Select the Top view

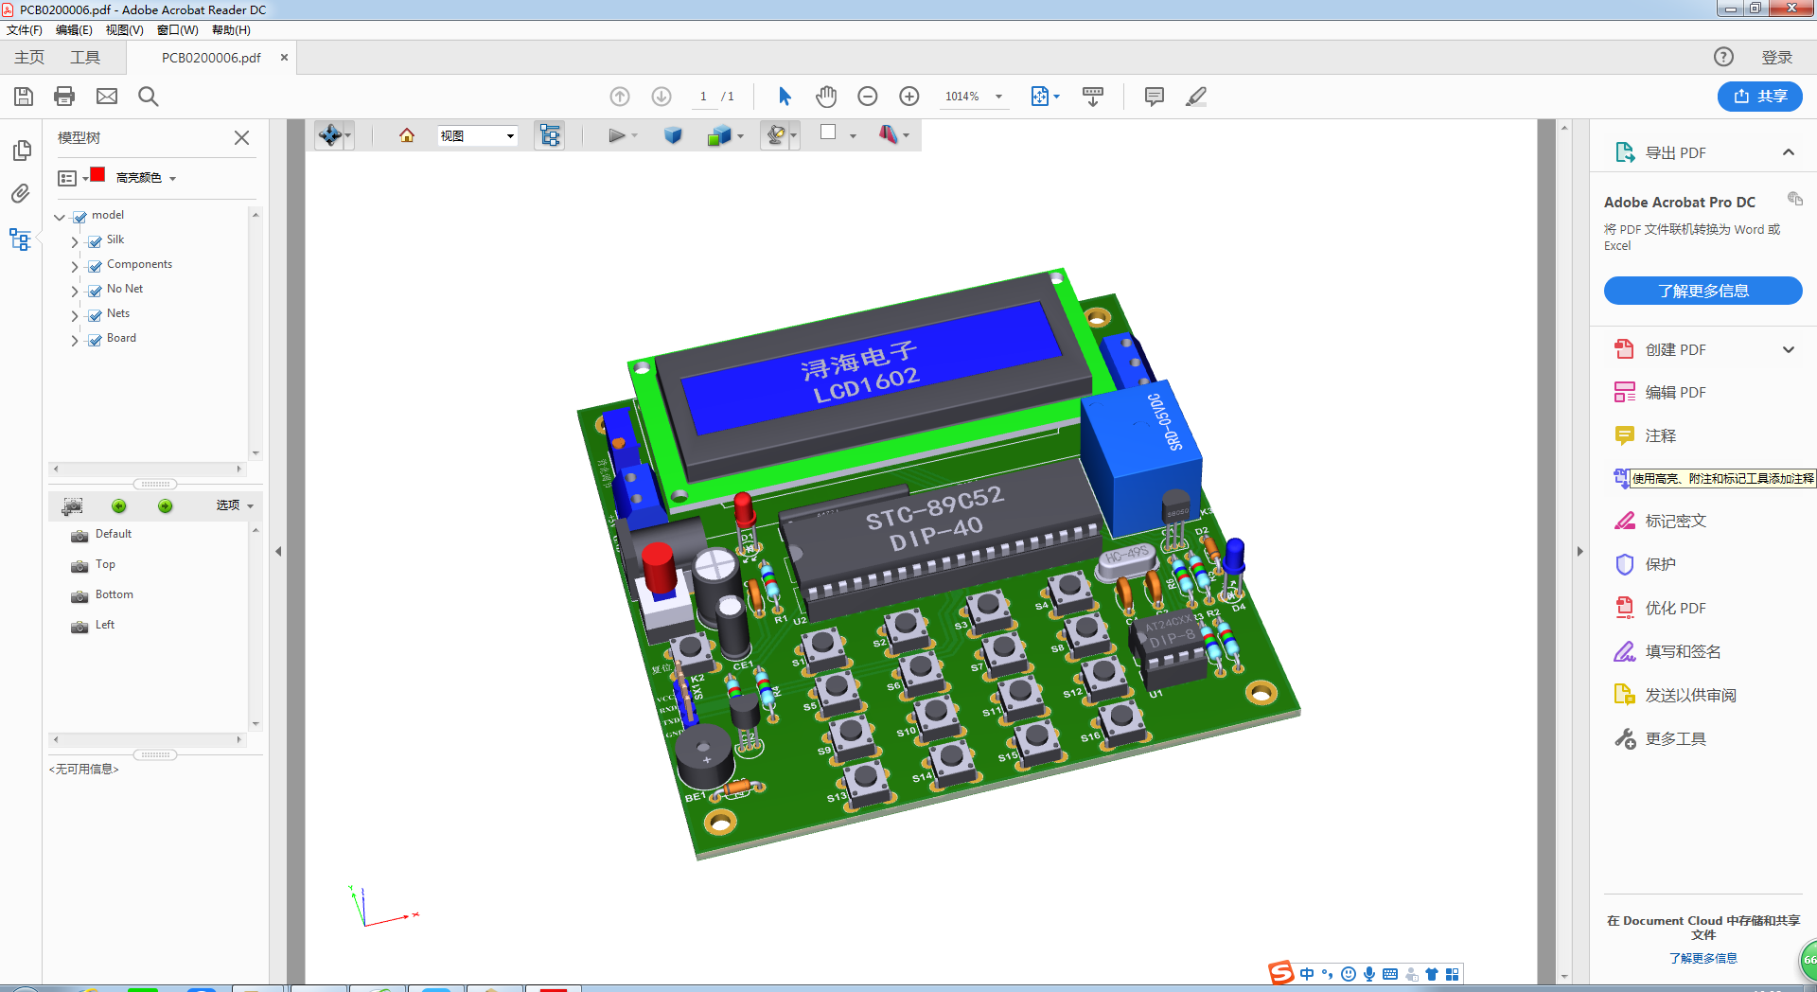(x=105, y=565)
